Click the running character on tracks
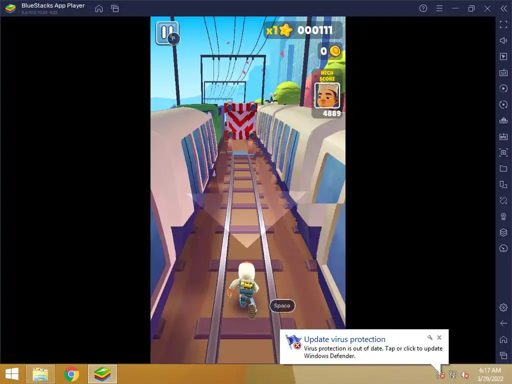This screenshot has width=512, height=384. coord(246,289)
